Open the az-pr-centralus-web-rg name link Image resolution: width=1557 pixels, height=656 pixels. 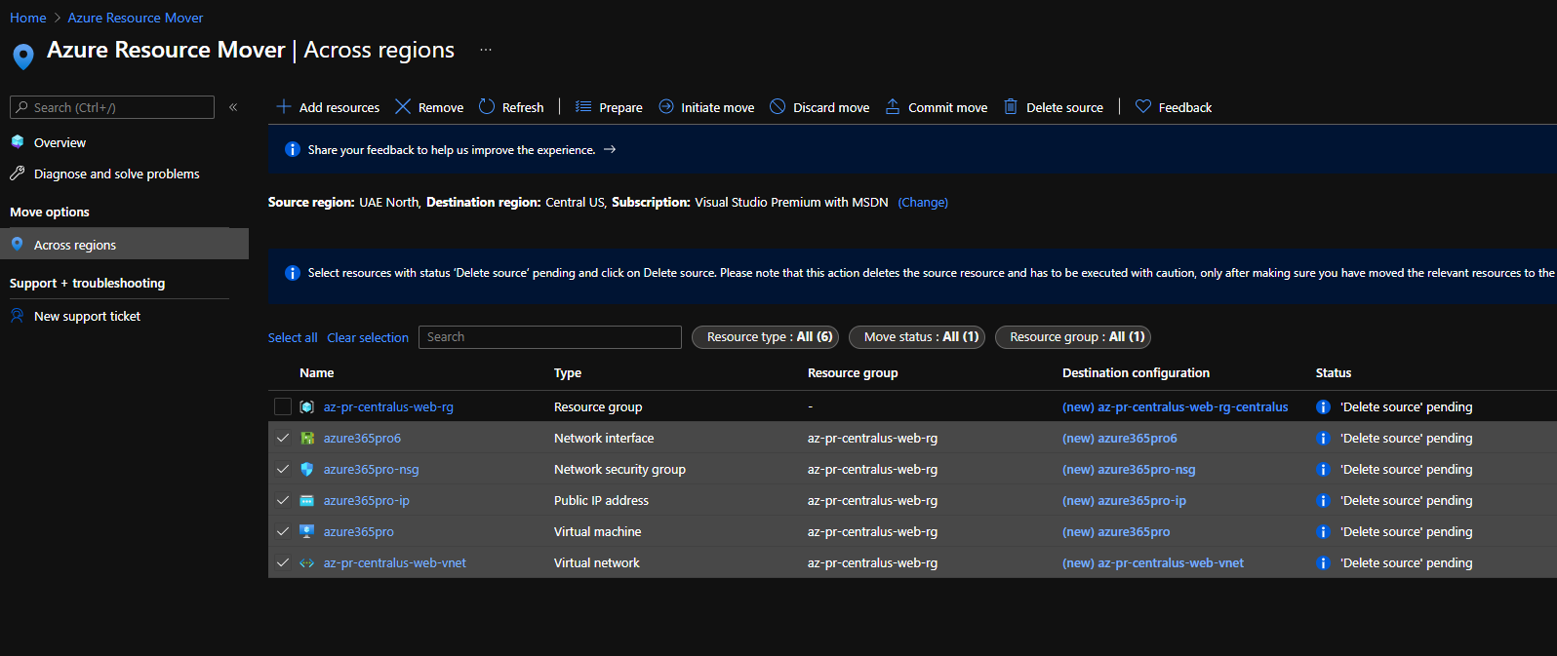click(x=388, y=406)
